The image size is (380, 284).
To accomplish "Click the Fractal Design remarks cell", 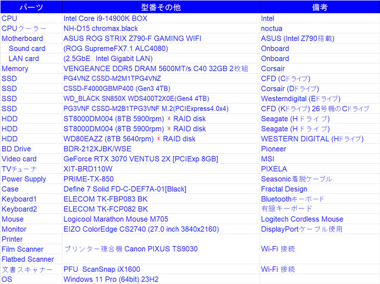I will (x=284, y=189).
